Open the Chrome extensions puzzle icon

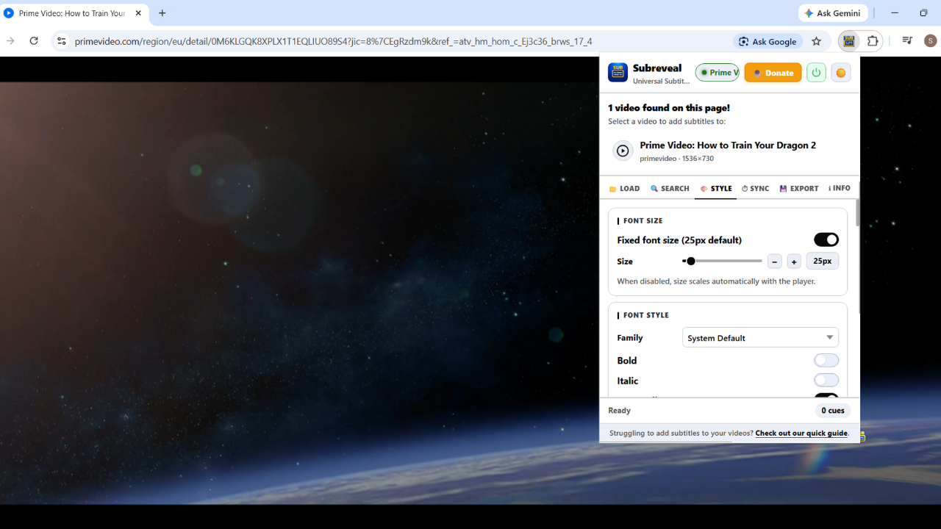coord(873,41)
